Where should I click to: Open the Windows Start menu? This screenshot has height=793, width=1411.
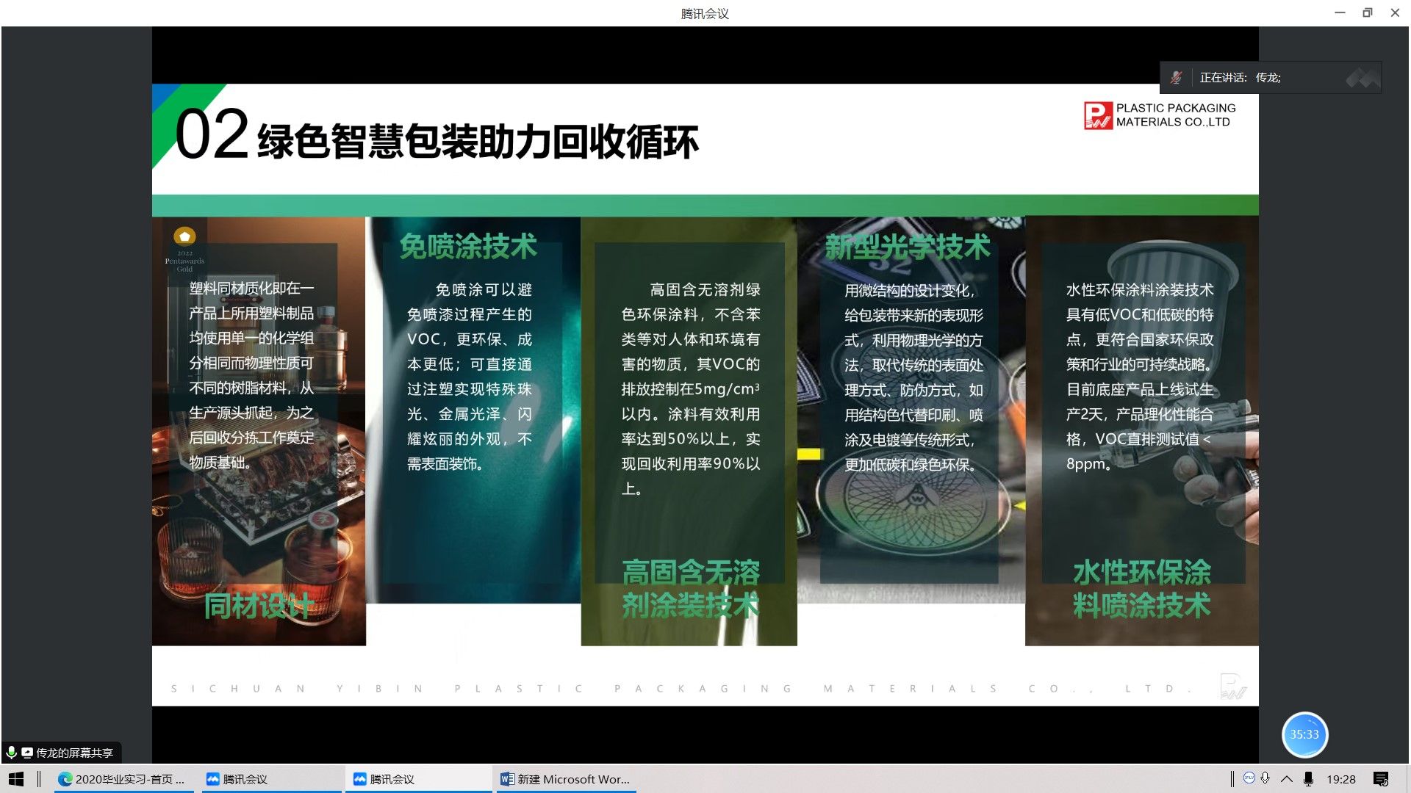16,779
